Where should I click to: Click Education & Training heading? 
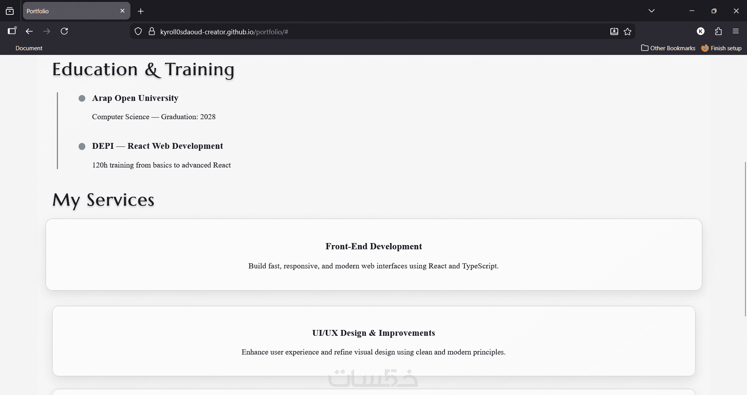143,70
